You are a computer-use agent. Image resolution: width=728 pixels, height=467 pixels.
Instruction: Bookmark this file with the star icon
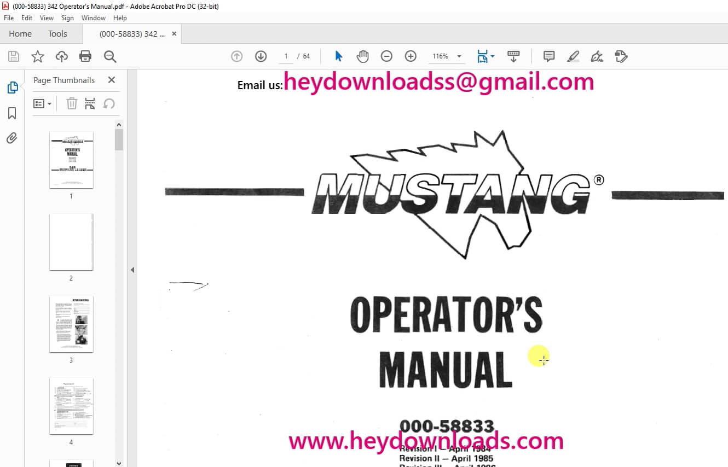(x=37, y=56)
